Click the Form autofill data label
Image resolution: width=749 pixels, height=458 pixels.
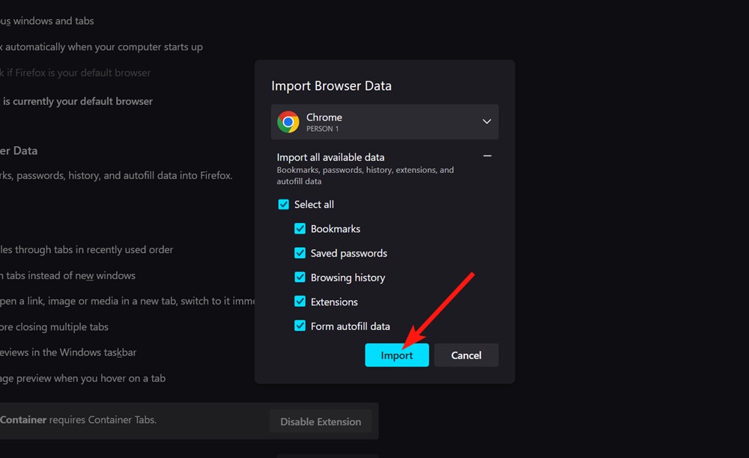tap(350, 326)
